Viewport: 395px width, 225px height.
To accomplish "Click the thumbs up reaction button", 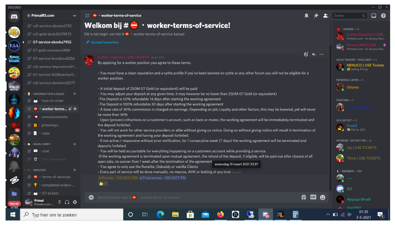I will tap(103, 184).
